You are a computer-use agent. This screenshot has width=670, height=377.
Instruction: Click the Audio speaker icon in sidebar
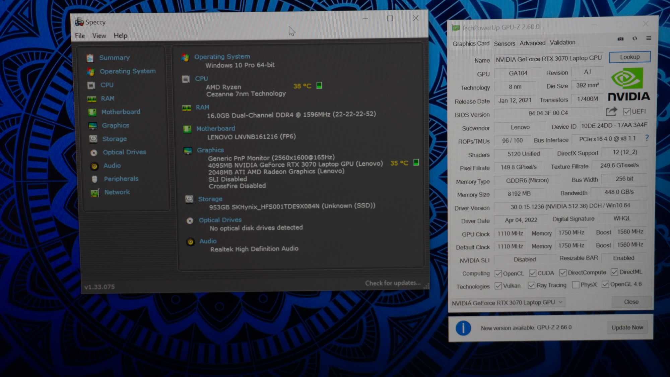(94, 166)
